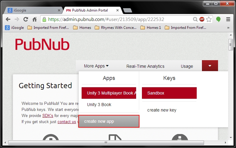The width and height of the screenshot is (236, 148).
Task: Select the Sandbox key
Action: (169, 93)
